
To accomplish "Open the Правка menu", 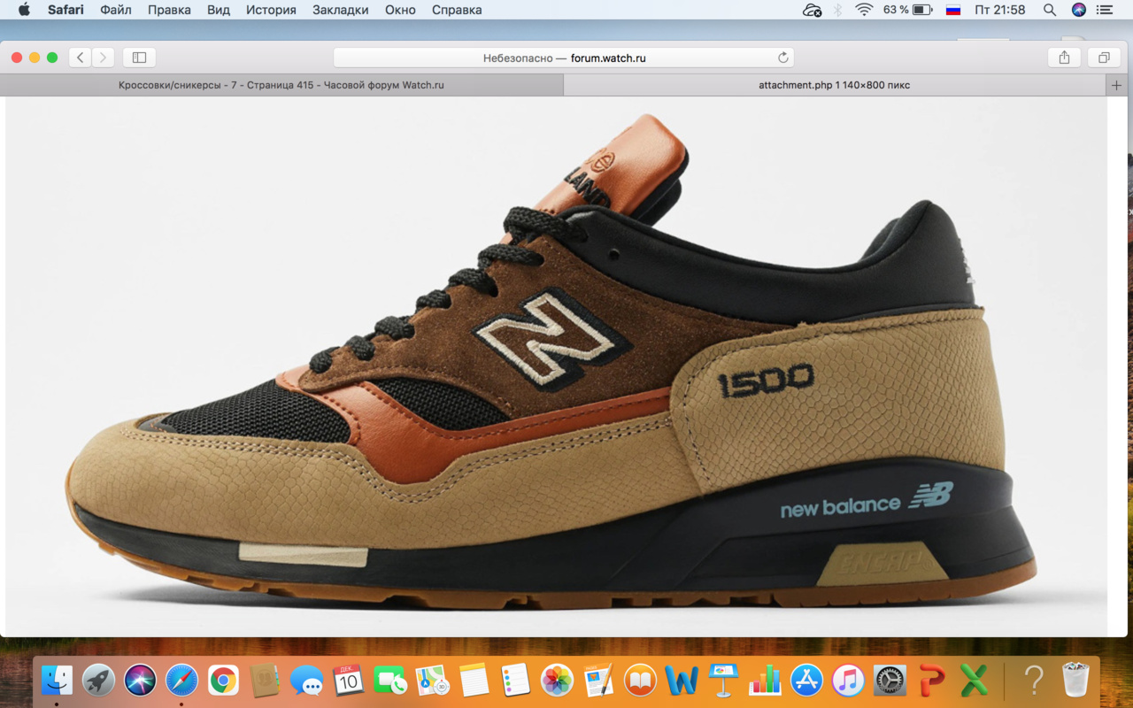I will [169, 10].
